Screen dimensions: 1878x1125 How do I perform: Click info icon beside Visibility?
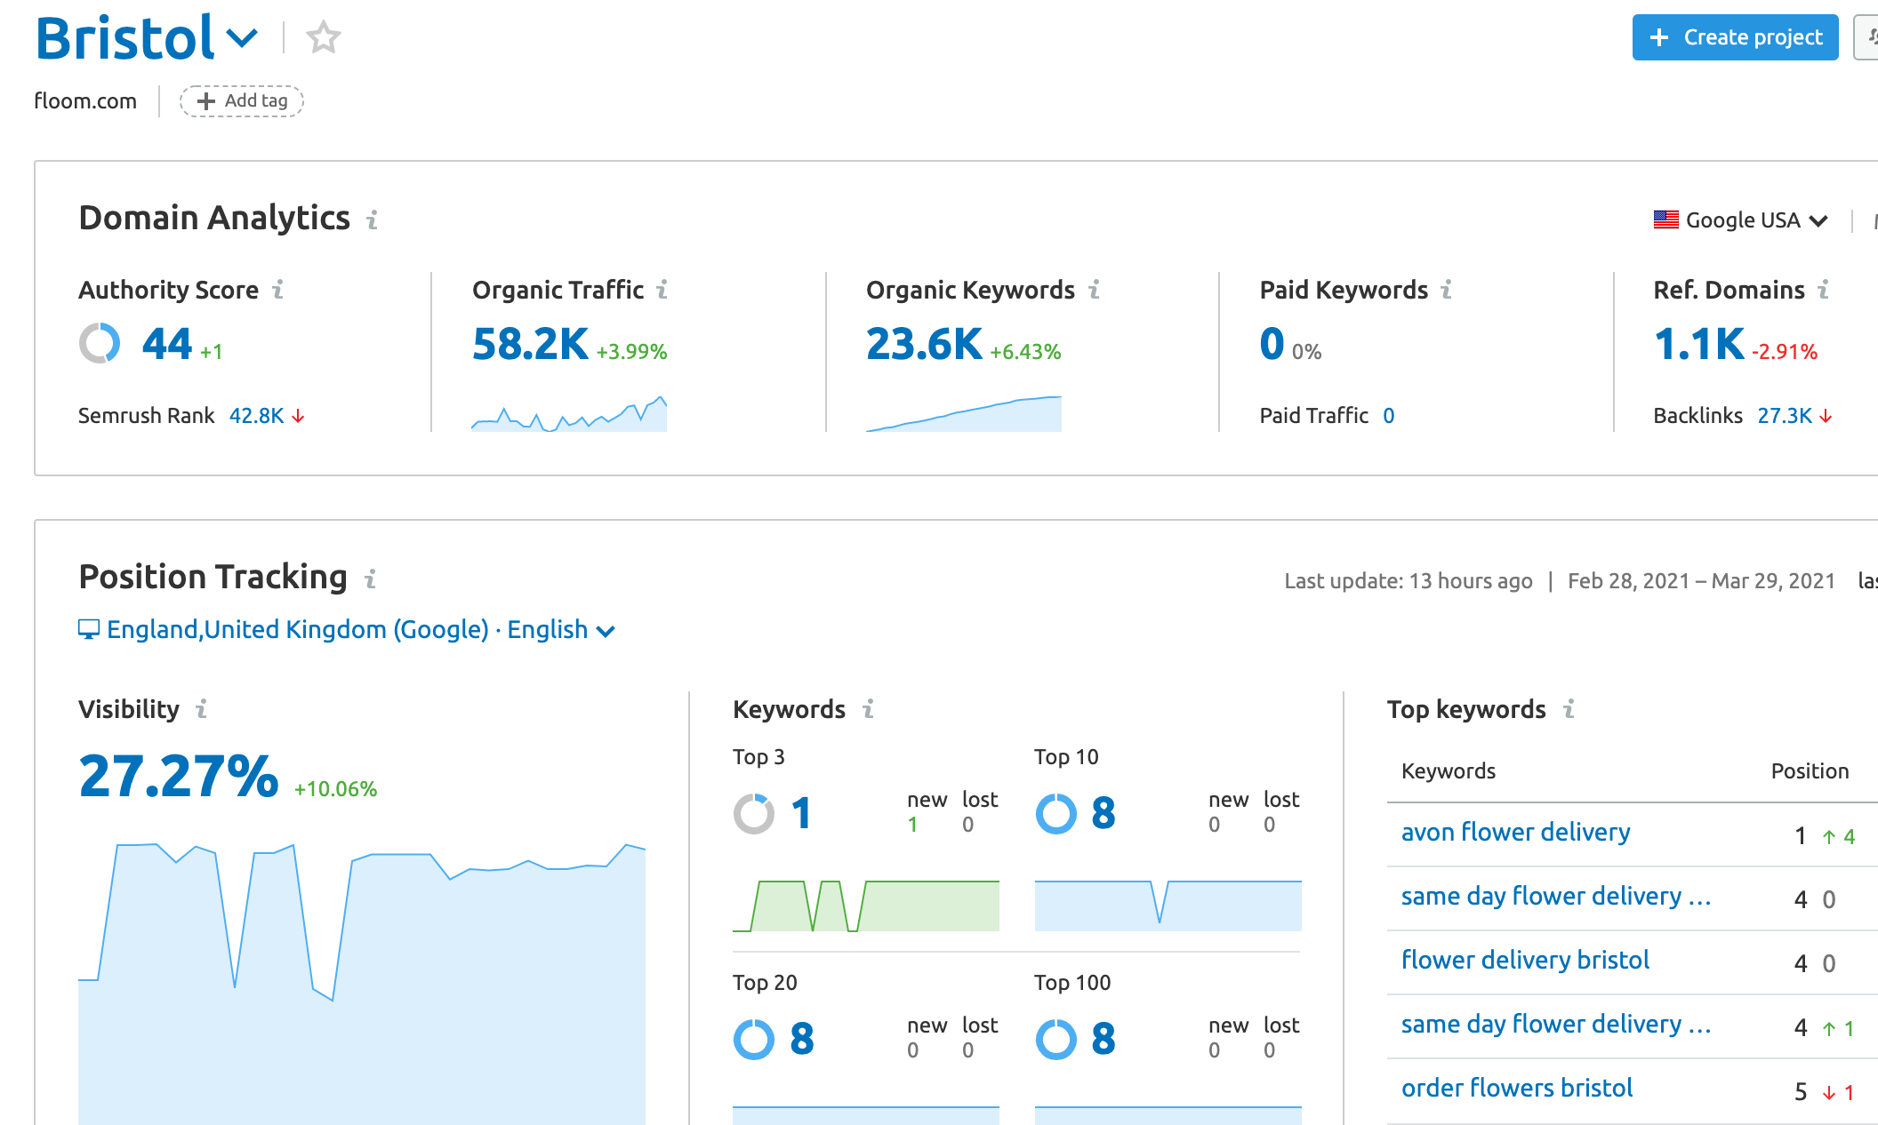(x=202, y=709)
